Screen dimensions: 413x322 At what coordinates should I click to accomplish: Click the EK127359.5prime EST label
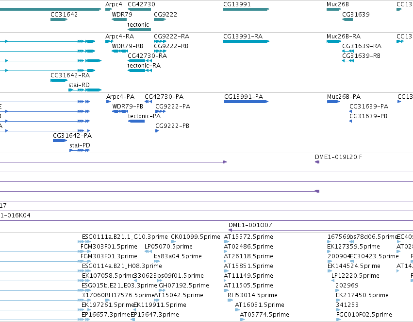353,247
